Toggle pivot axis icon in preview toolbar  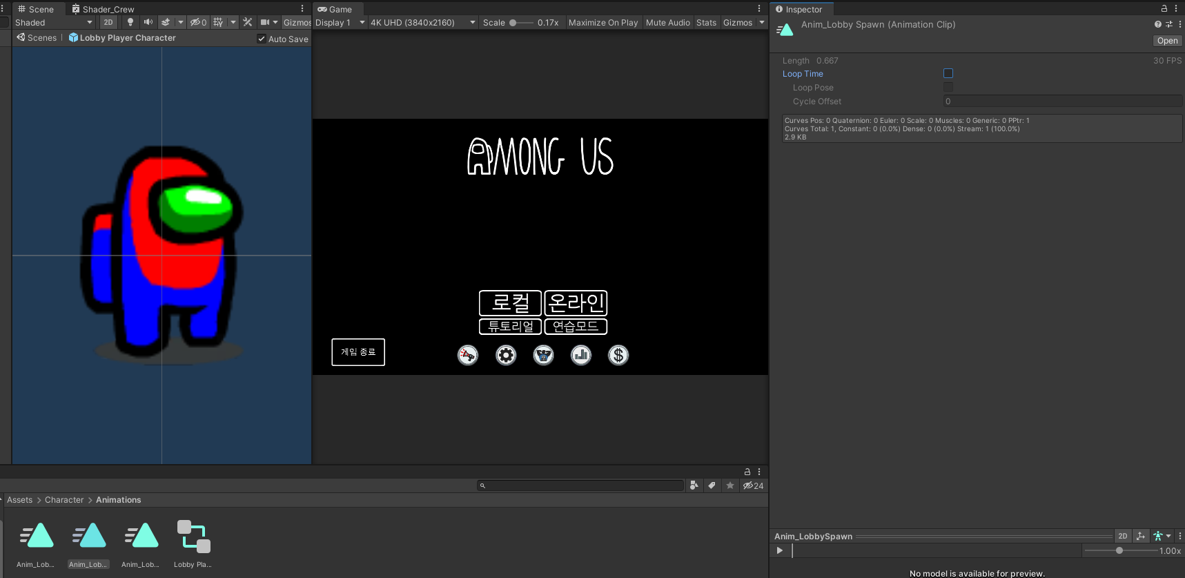1141,536
